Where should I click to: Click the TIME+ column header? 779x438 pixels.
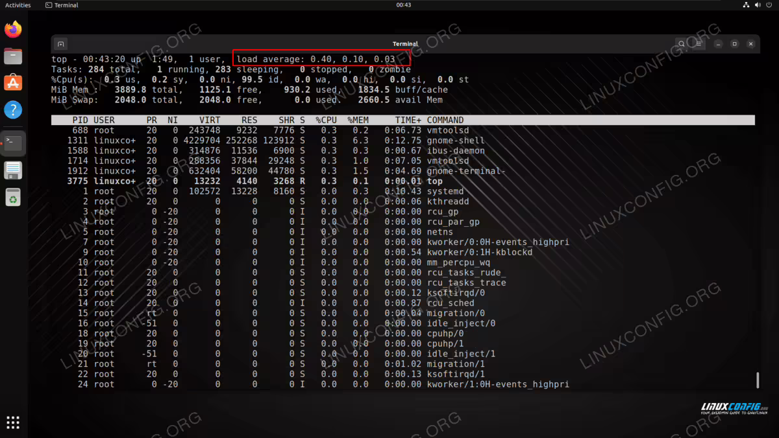point(408,120)
